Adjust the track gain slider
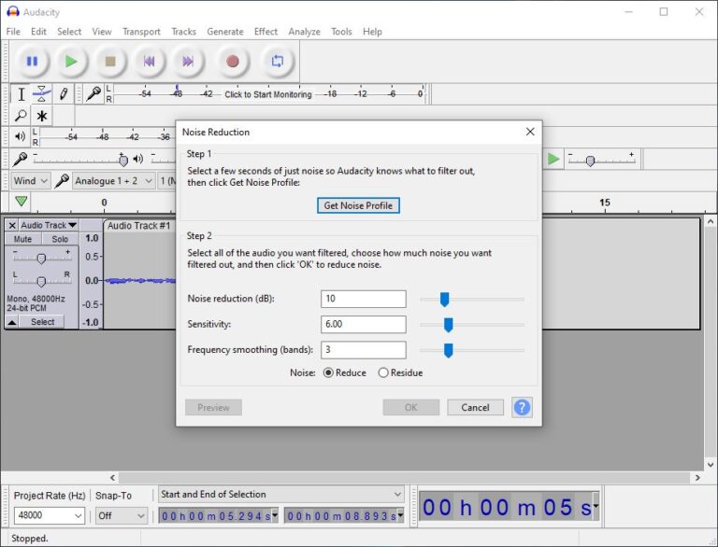718x547 pixels. [41, 259]
